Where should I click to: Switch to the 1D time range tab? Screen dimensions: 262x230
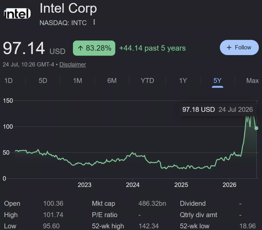[x=8, y=81]
